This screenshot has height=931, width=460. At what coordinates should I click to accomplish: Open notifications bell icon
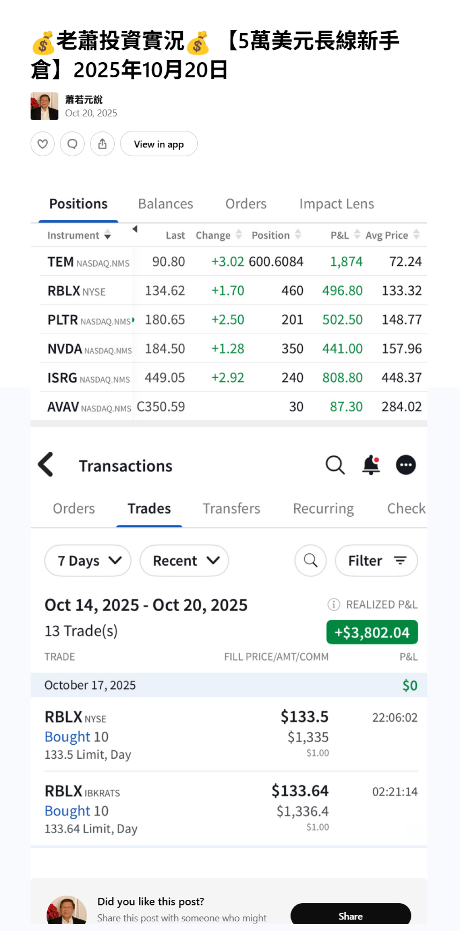pos(371,465)
